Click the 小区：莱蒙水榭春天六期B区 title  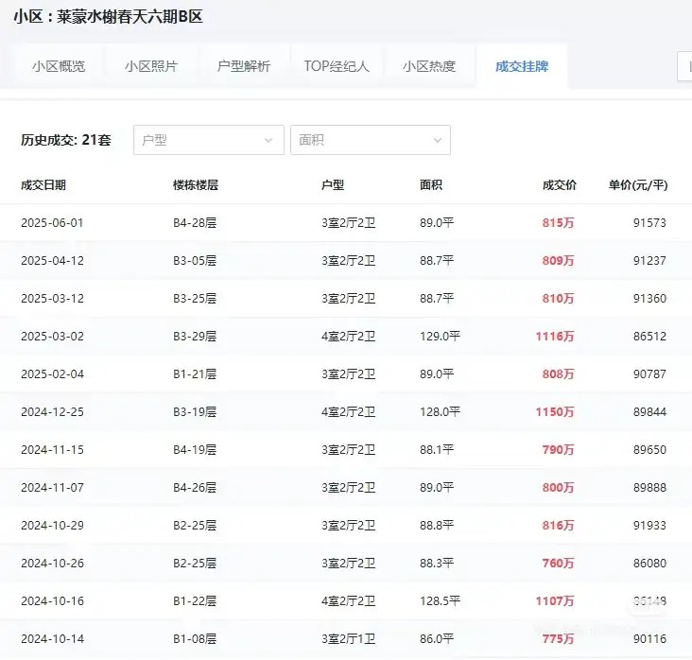[x=108, y=17]
